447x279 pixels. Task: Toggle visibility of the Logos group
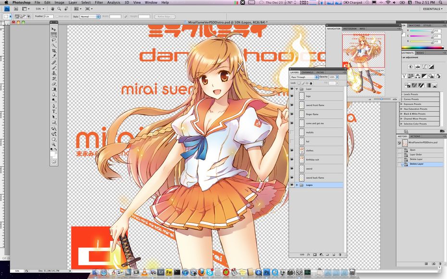pyautogui.click(x=292, y=185)
